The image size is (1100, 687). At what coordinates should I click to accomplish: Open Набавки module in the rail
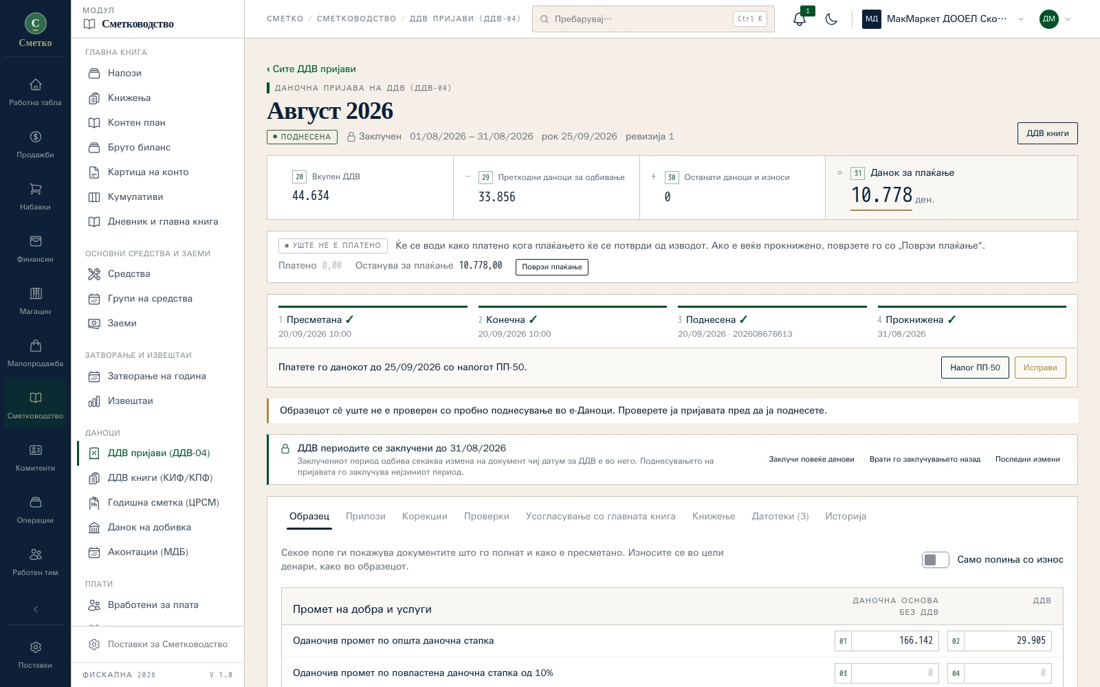[x=35, y=196]
